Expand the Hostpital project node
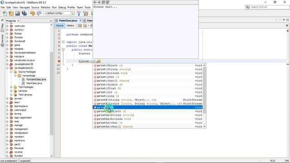 tap(7, 49)
